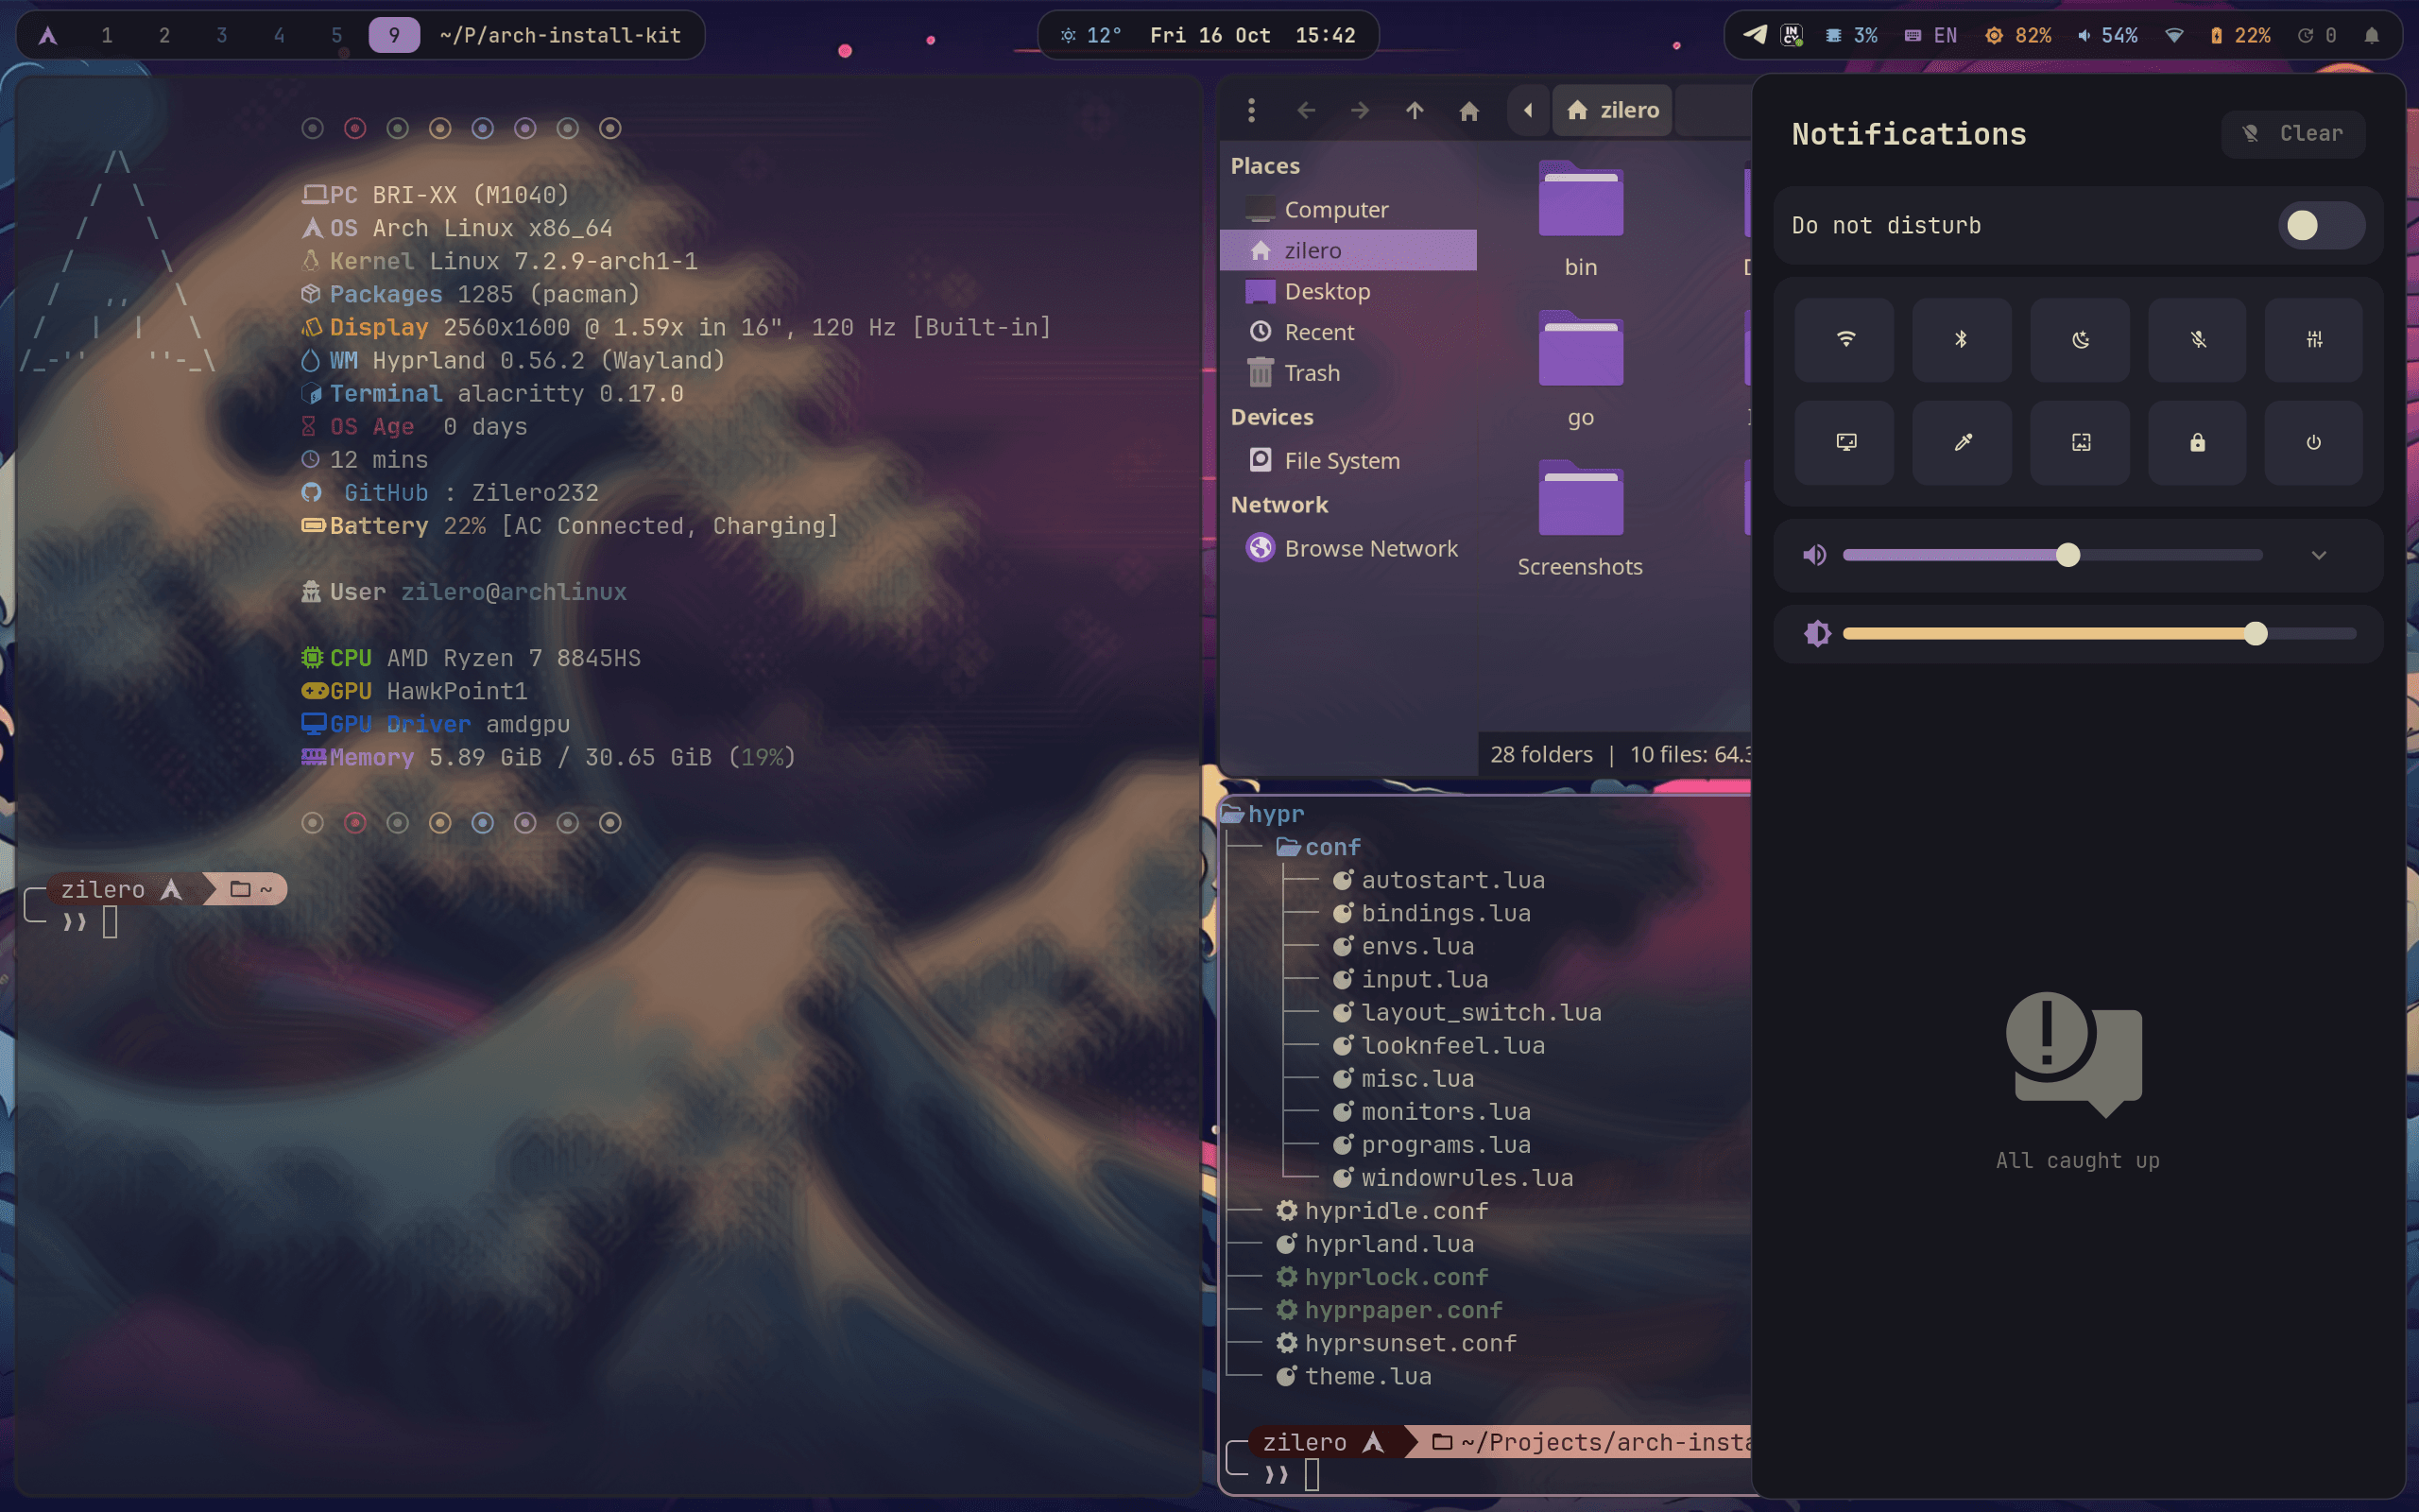Open Recent in Places sidebar
Viewport: 2419px width, 1512px height.
click(1347, 332)
